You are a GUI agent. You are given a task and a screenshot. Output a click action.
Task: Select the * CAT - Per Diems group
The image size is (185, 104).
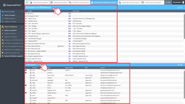pyautogui.click(x=104, y=28)
